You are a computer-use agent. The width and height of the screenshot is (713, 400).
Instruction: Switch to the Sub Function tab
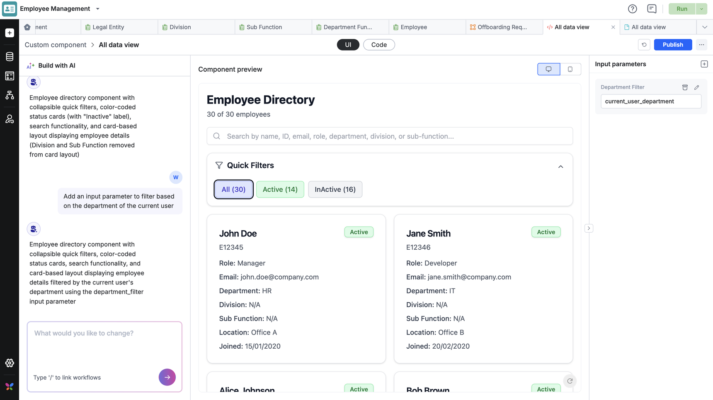[264, 27]
